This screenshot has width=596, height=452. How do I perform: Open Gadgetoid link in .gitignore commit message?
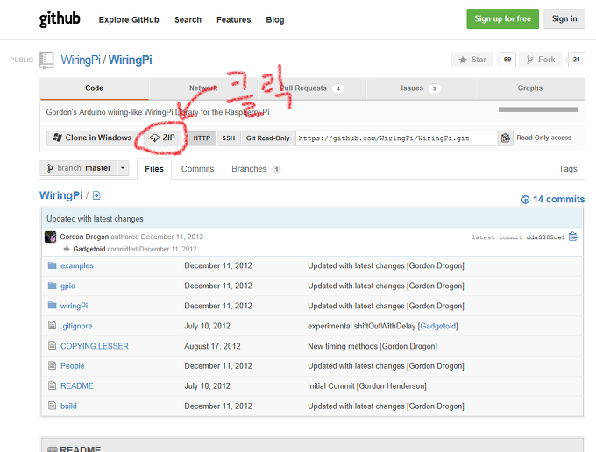438,326
